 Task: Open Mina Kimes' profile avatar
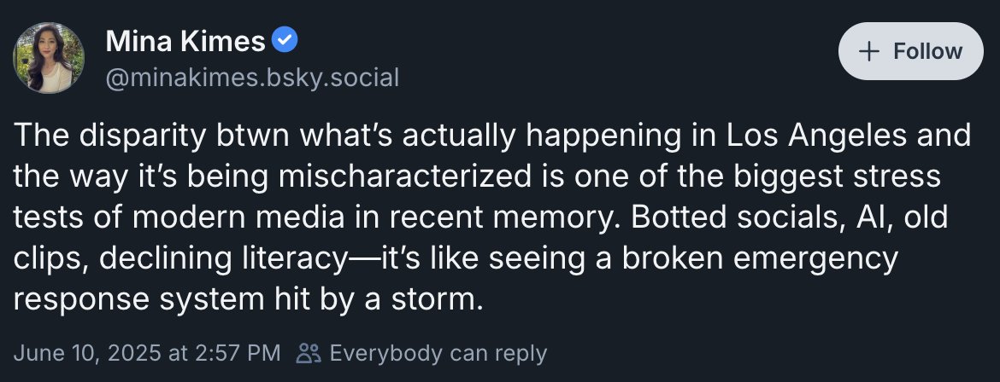pos(49,58)
